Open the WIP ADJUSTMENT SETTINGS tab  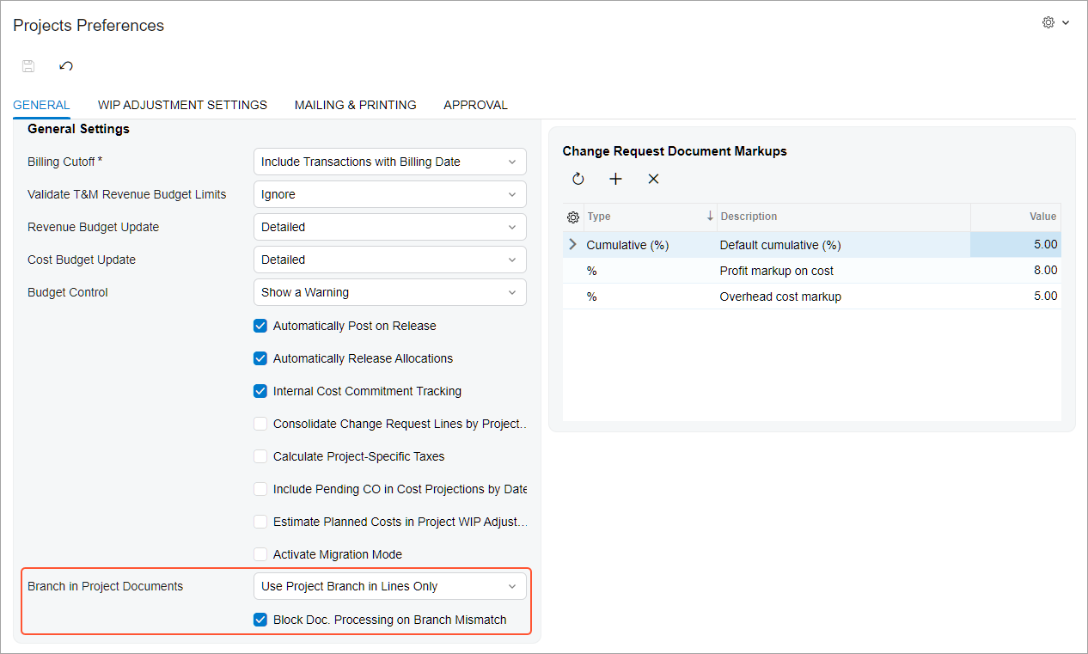click(x=182, y=105)
